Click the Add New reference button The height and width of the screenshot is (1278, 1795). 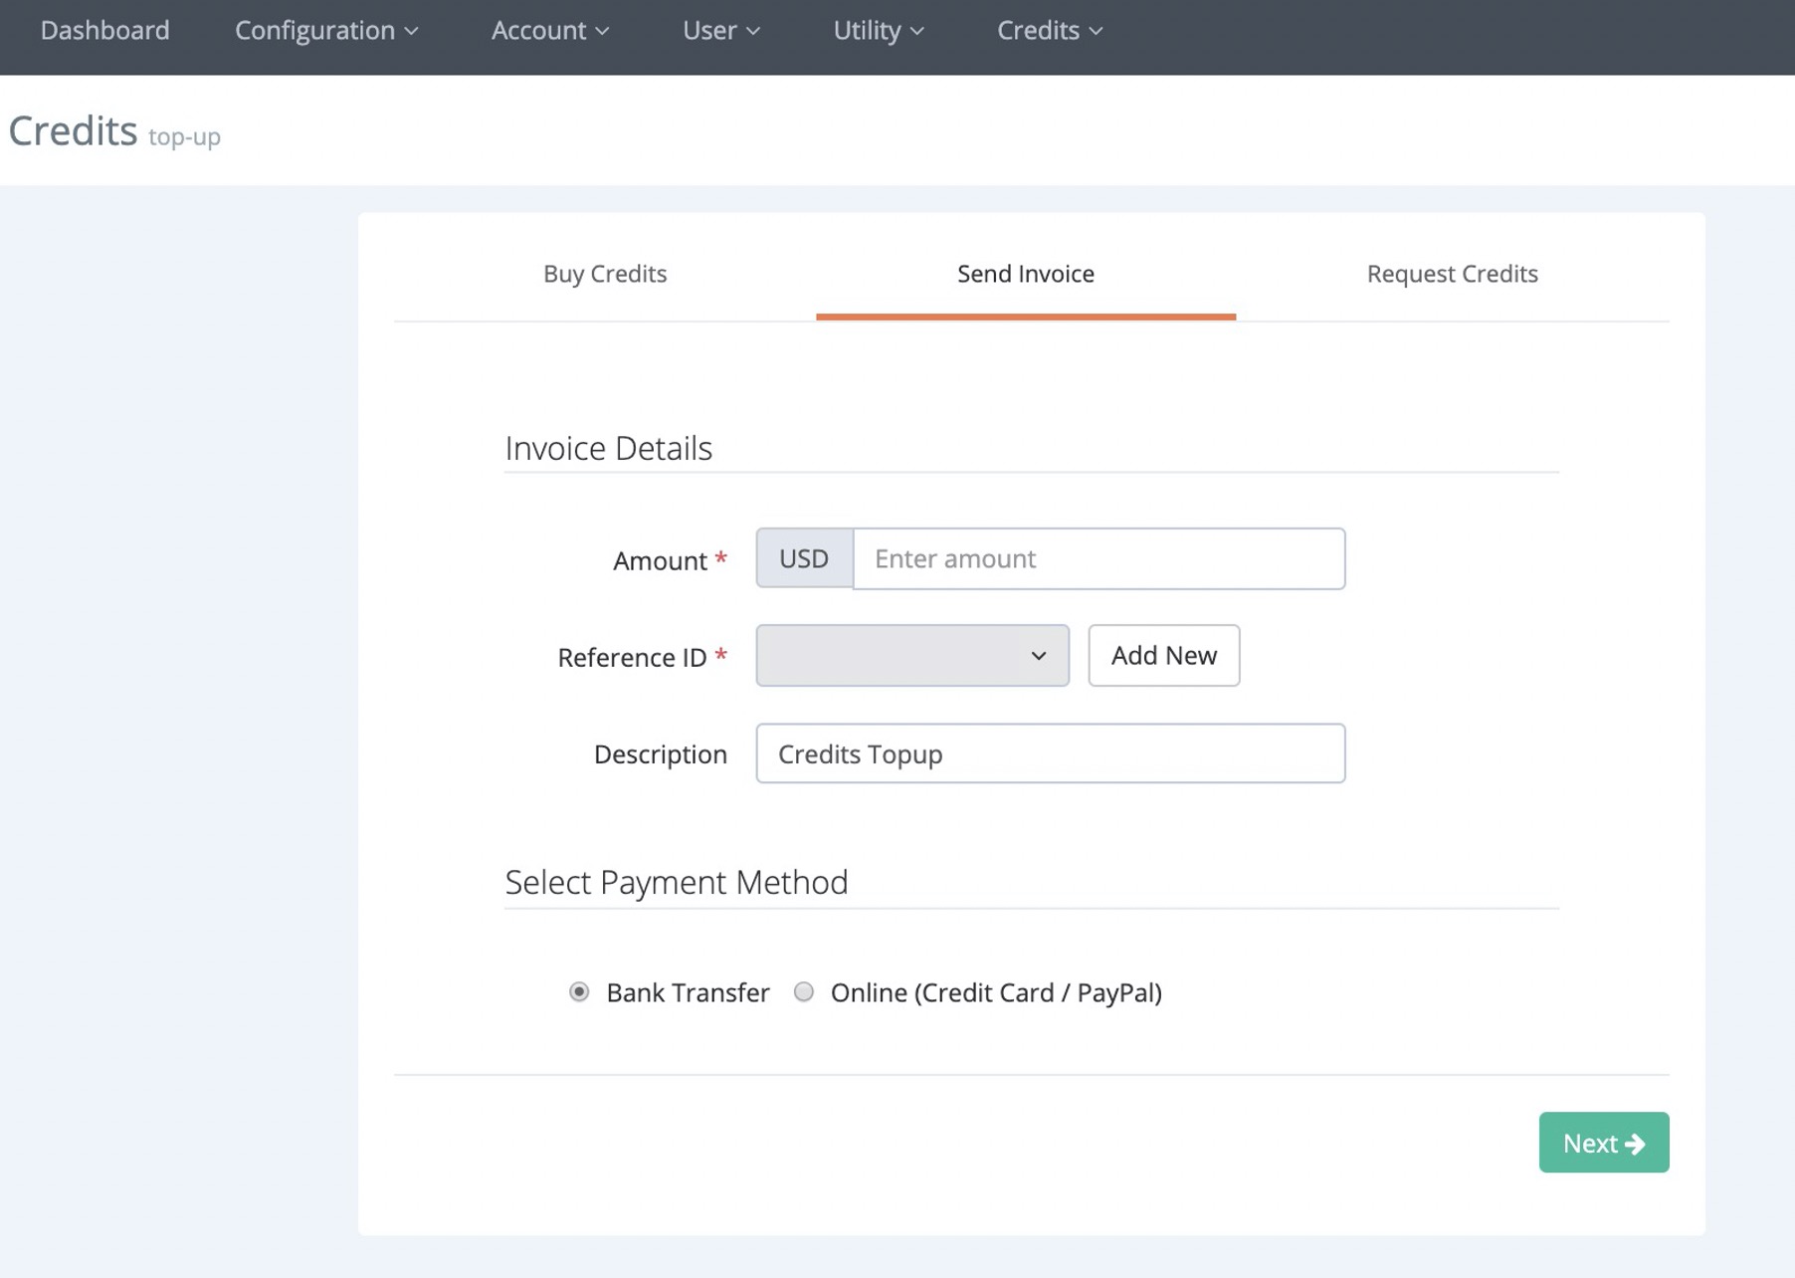(x=1163, y=656)
